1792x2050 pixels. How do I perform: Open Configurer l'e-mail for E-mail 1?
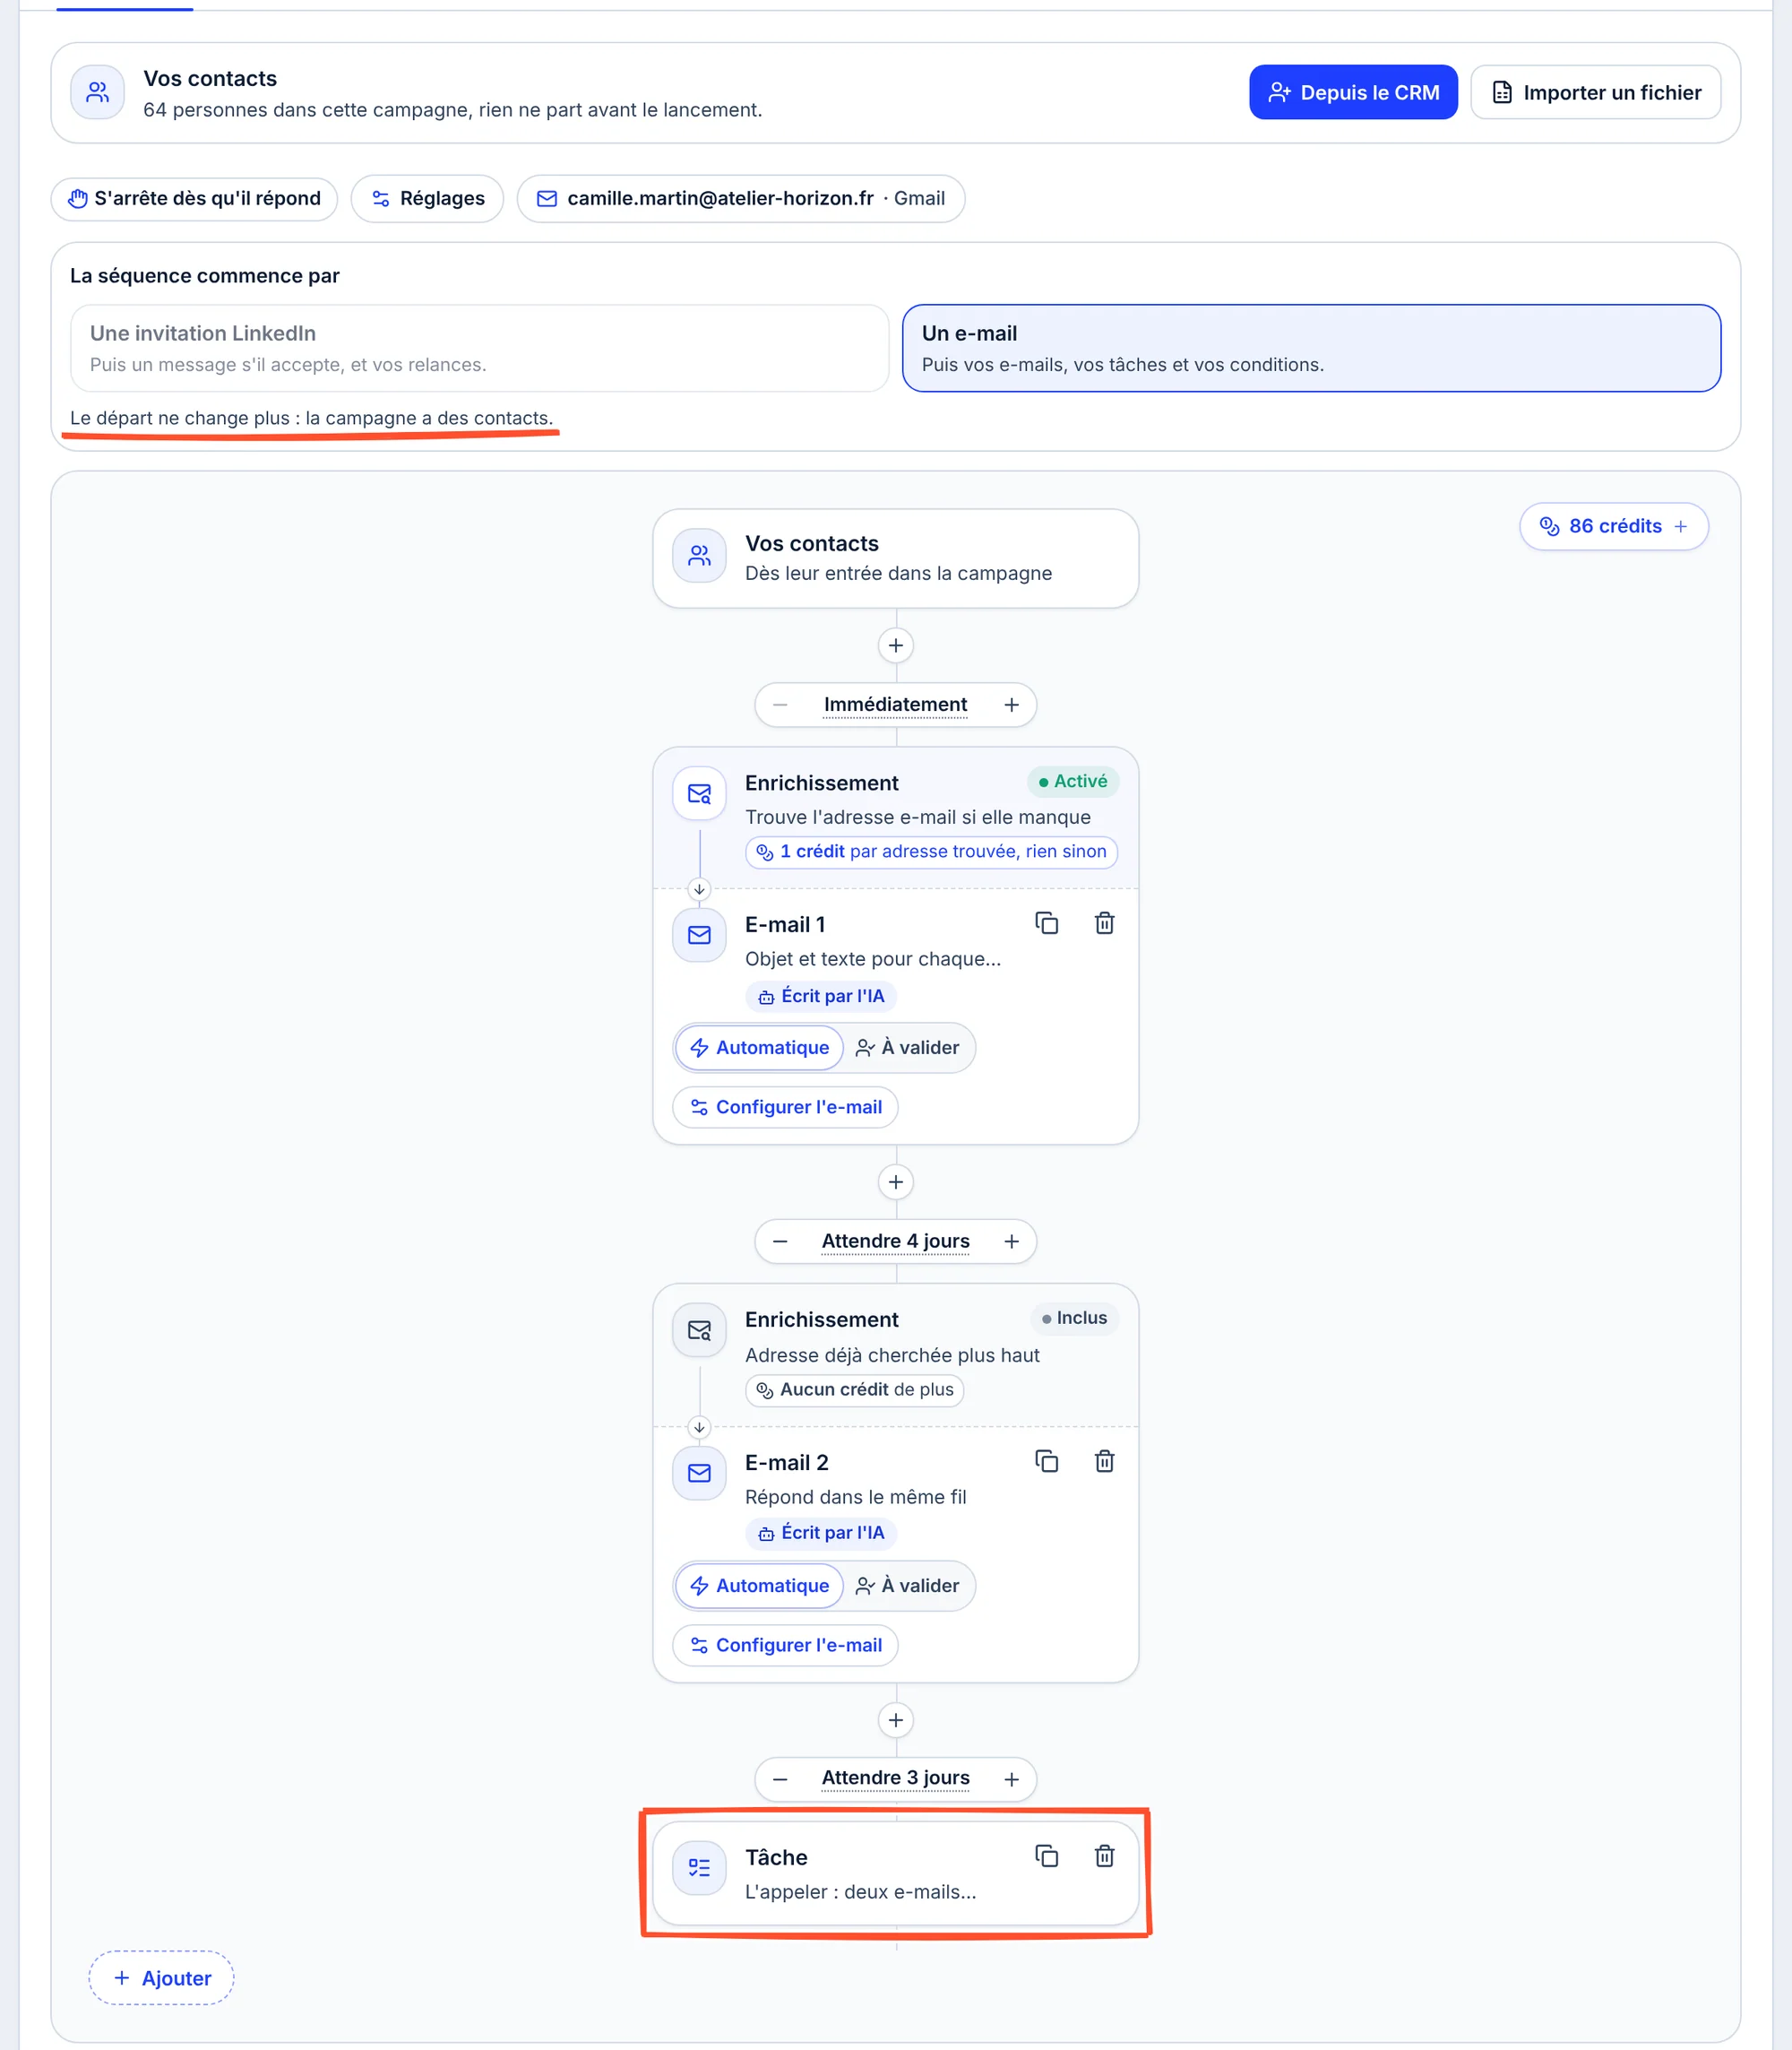point(785,1108)
